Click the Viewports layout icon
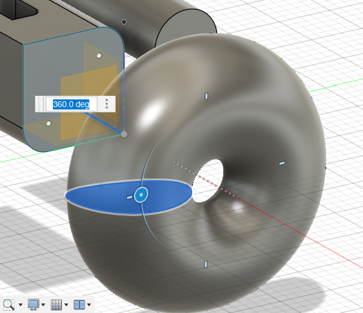This screenshot has width=363, height=313. 79,305
